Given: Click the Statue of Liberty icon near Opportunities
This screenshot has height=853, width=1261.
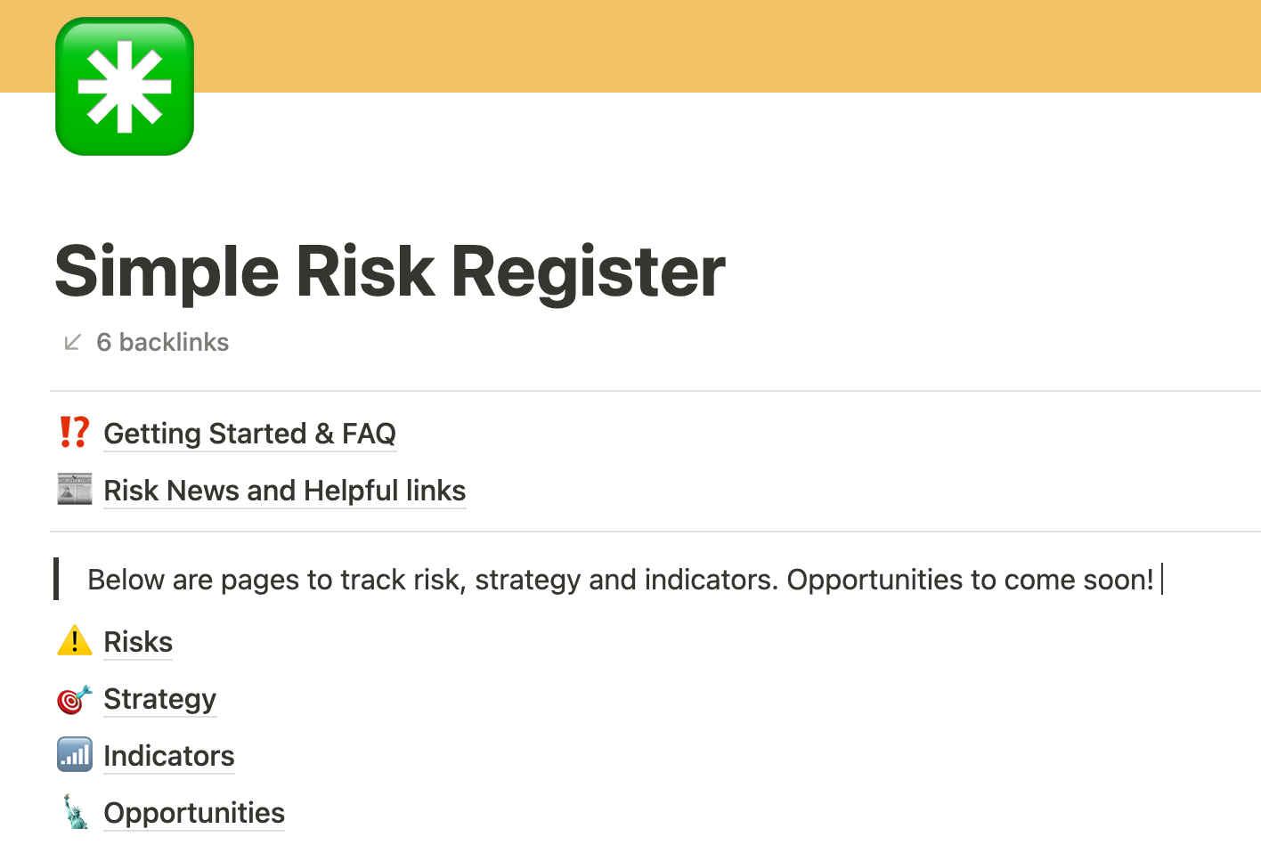Looking at the screenshot, I should click(74, 811).
